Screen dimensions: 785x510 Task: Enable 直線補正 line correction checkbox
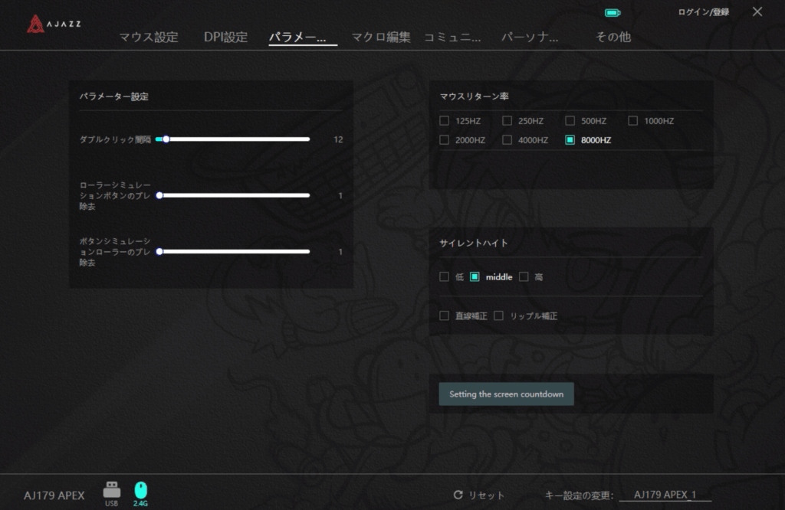click(x=445, y=316)
